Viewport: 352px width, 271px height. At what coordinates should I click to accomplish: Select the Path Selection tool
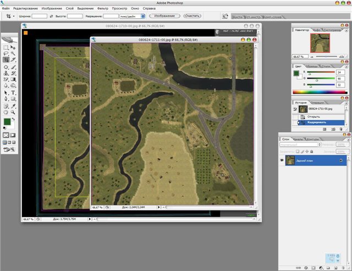click(x=6, y=93)
